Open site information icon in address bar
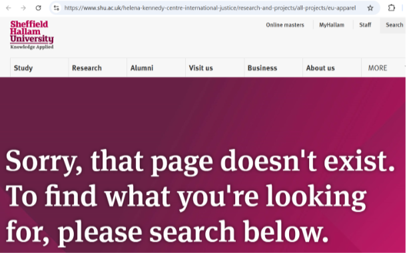 click(57, 8)
